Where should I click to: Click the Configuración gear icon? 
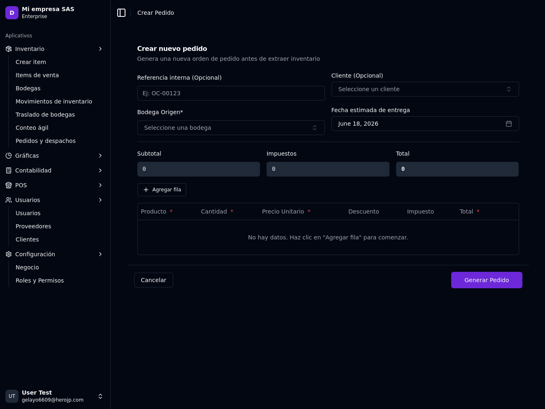pyautogui.click(x=9, y=254)
